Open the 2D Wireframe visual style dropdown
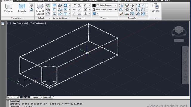This screenshot has width=191, height=107. (105, 5)
